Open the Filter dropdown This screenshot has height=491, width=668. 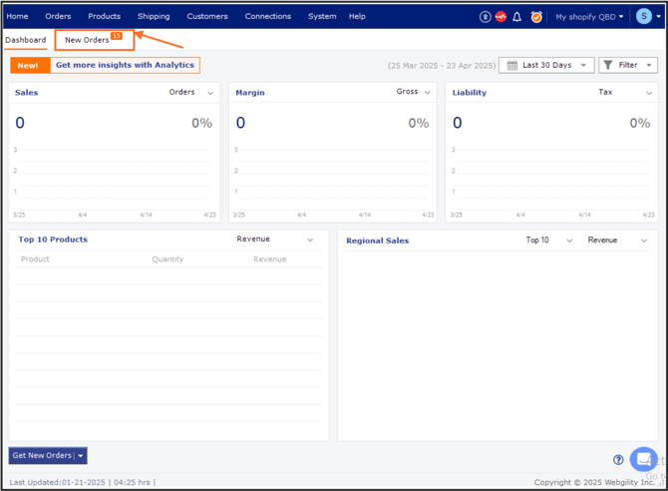[628, 65]
